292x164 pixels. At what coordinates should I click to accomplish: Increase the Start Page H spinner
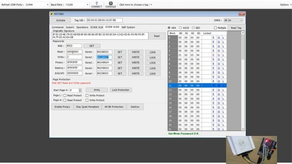pyautogui.click(x=80, y=89)
